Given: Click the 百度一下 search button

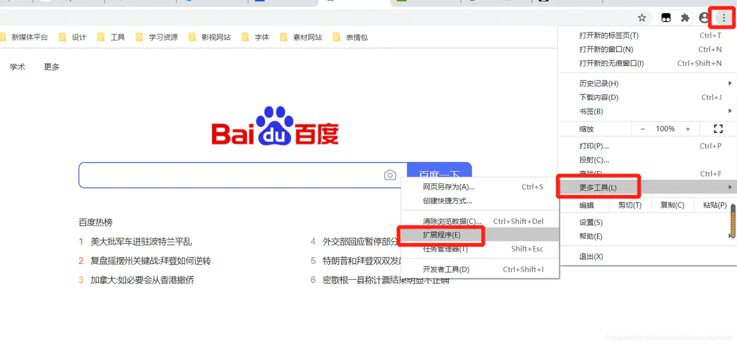Looking at the screenshot, I should click(439, 175).
